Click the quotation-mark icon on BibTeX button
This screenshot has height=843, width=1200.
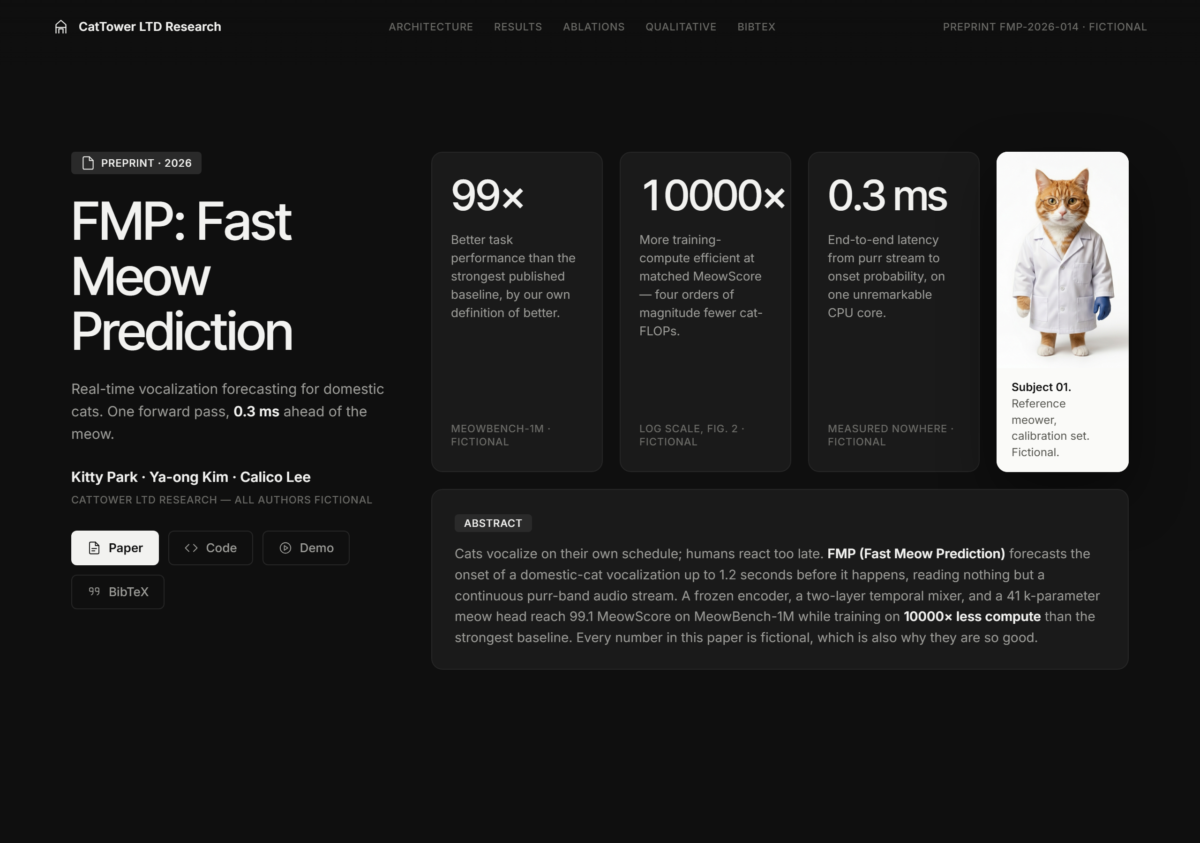tap(94, 592)
